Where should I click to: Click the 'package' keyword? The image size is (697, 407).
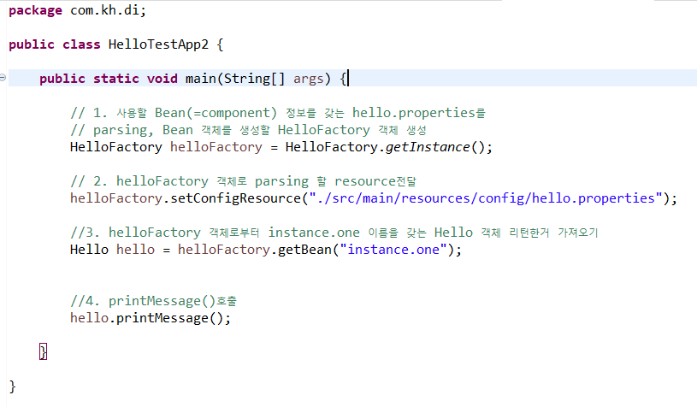coord(36,10)
